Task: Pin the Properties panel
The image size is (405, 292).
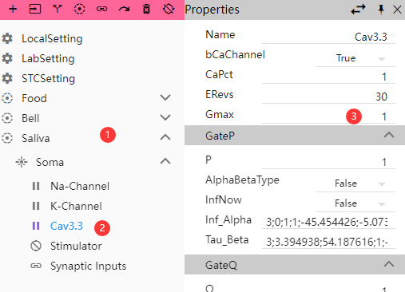Action: 381,10
